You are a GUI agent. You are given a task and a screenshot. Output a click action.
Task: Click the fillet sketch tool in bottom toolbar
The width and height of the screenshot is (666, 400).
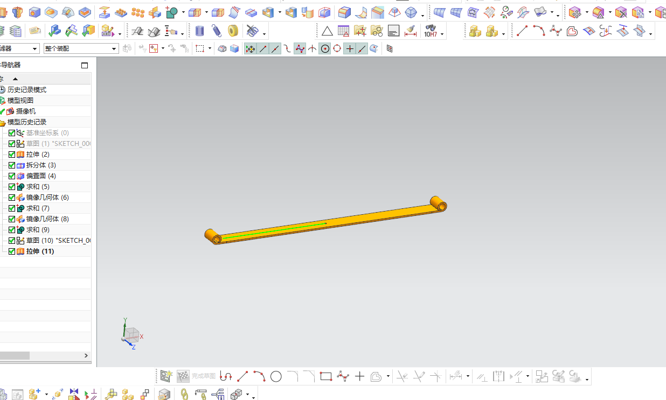[x=293, y=376]
